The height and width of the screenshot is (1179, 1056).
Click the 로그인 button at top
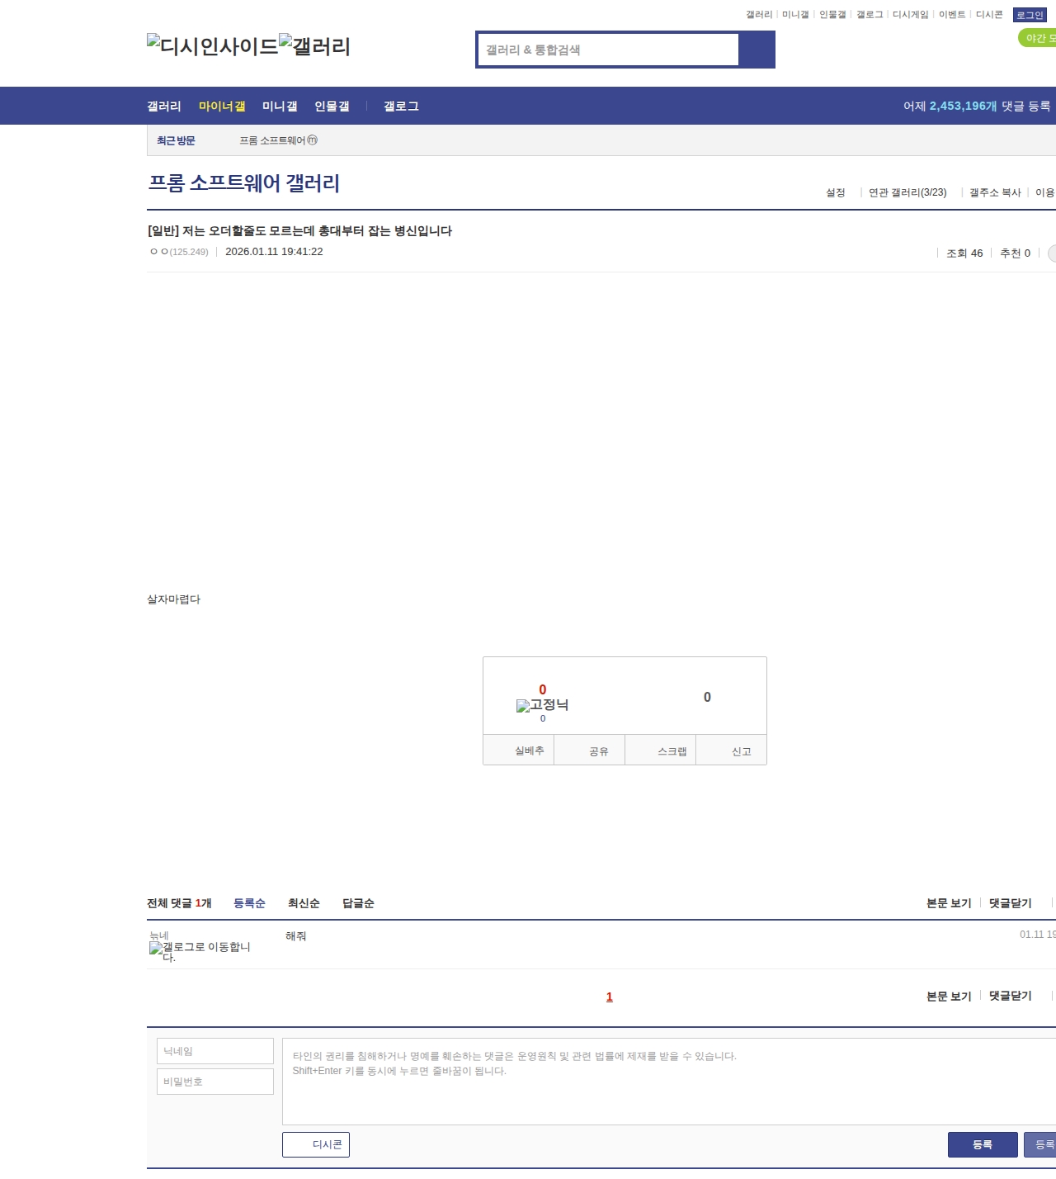[x=1030, y=15]
